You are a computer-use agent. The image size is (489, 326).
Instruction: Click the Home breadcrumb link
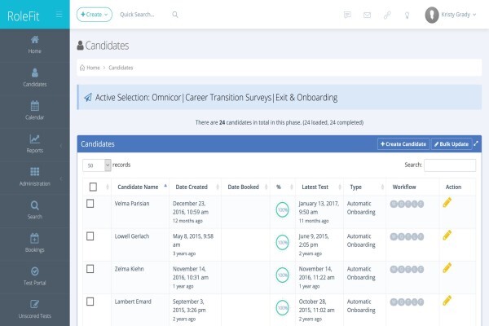point(93,68)
